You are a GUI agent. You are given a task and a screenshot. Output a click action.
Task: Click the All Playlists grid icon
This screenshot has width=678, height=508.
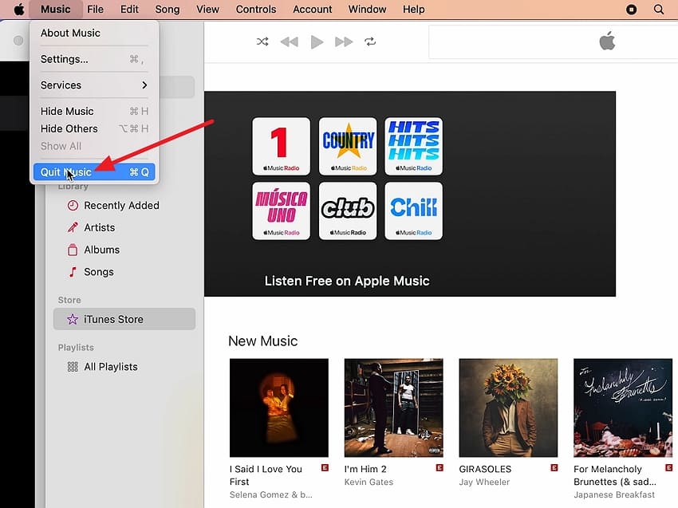pos(73,367)
